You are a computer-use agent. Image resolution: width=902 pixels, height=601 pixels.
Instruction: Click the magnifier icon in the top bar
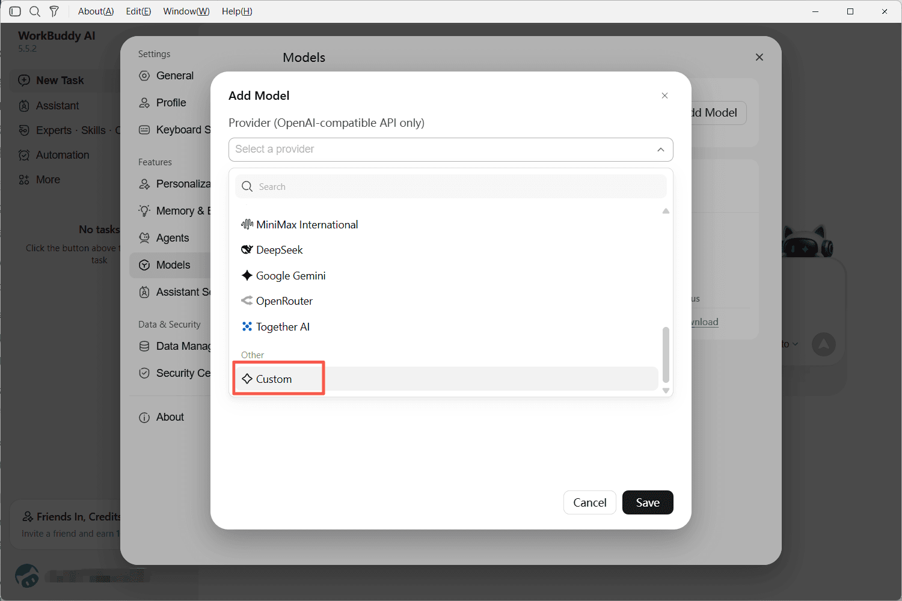tap(35, 11)
